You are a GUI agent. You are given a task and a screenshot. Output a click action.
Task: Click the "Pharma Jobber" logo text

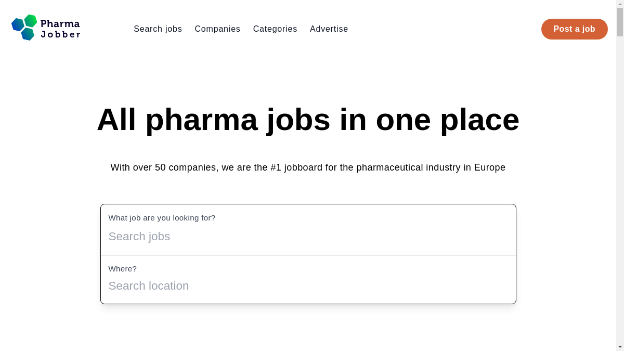[x=60, y=29]
